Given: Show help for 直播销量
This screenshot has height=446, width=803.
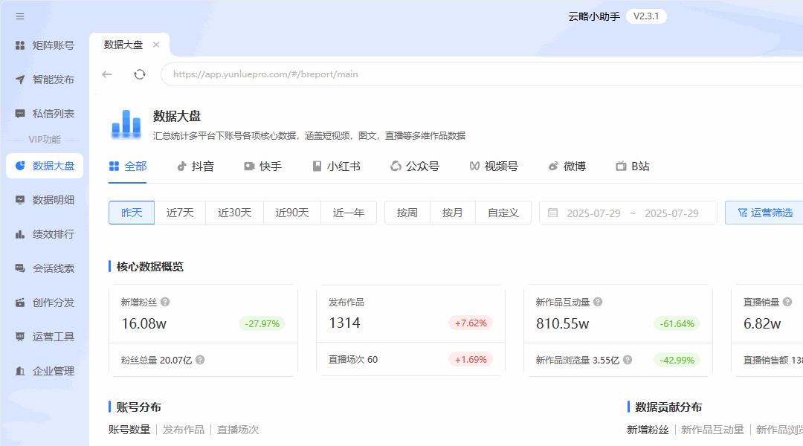Looking at the screenshot, I should point(787,302).
